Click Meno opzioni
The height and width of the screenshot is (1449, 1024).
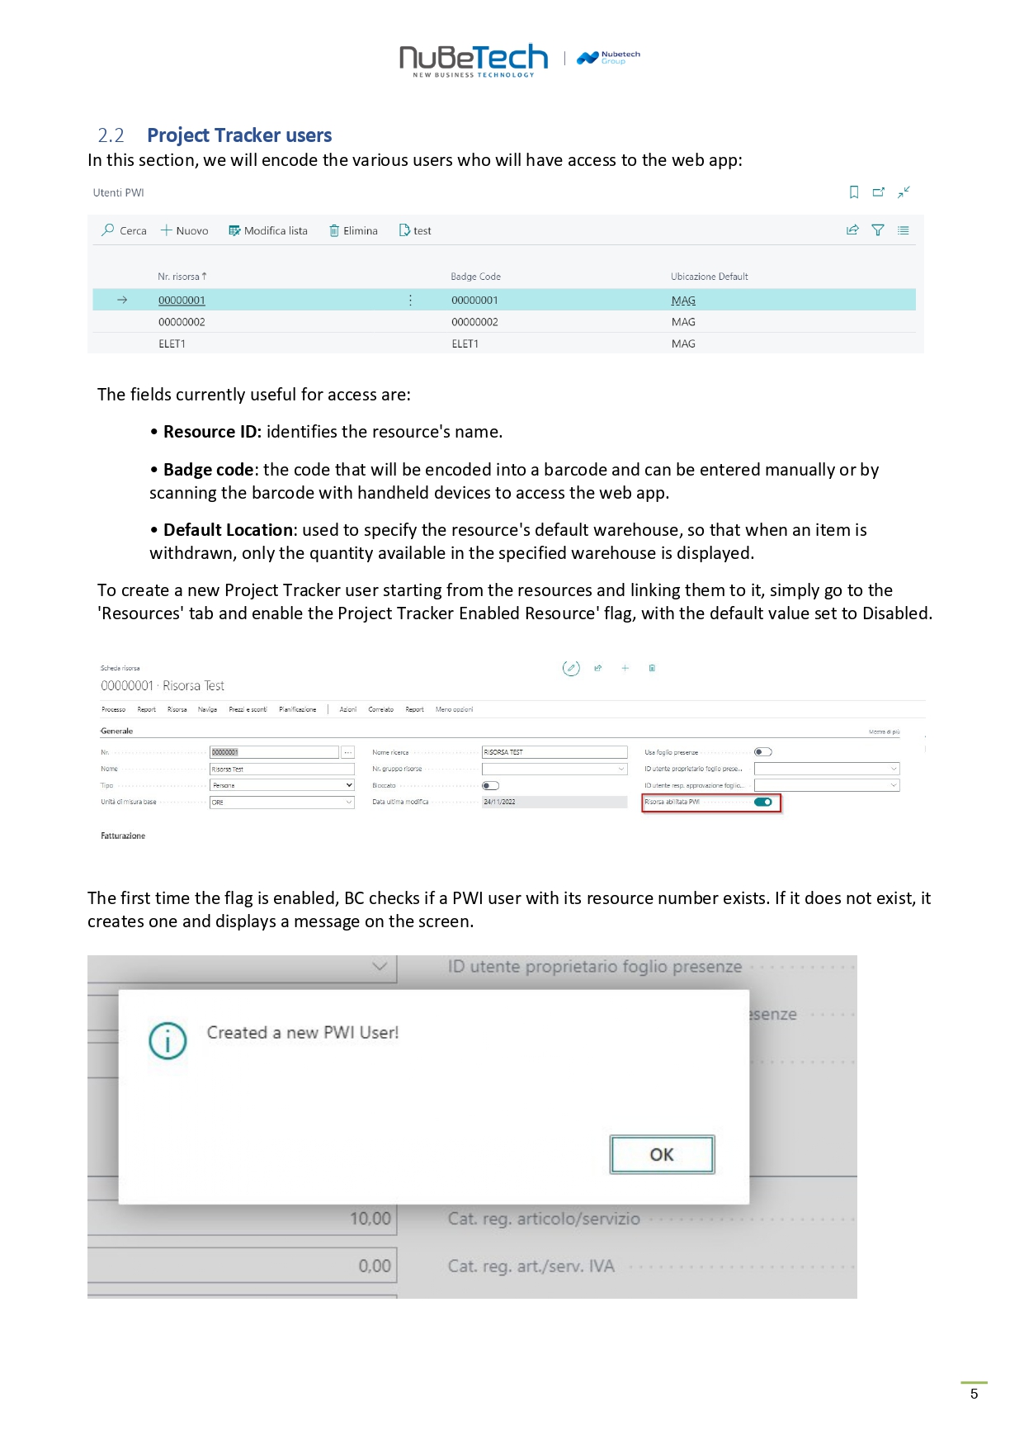click(454, 709)
